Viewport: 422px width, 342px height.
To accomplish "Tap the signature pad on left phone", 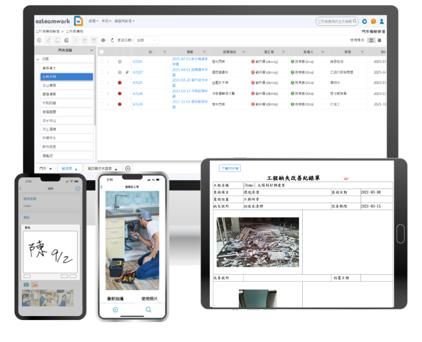I will pos(50,252).
